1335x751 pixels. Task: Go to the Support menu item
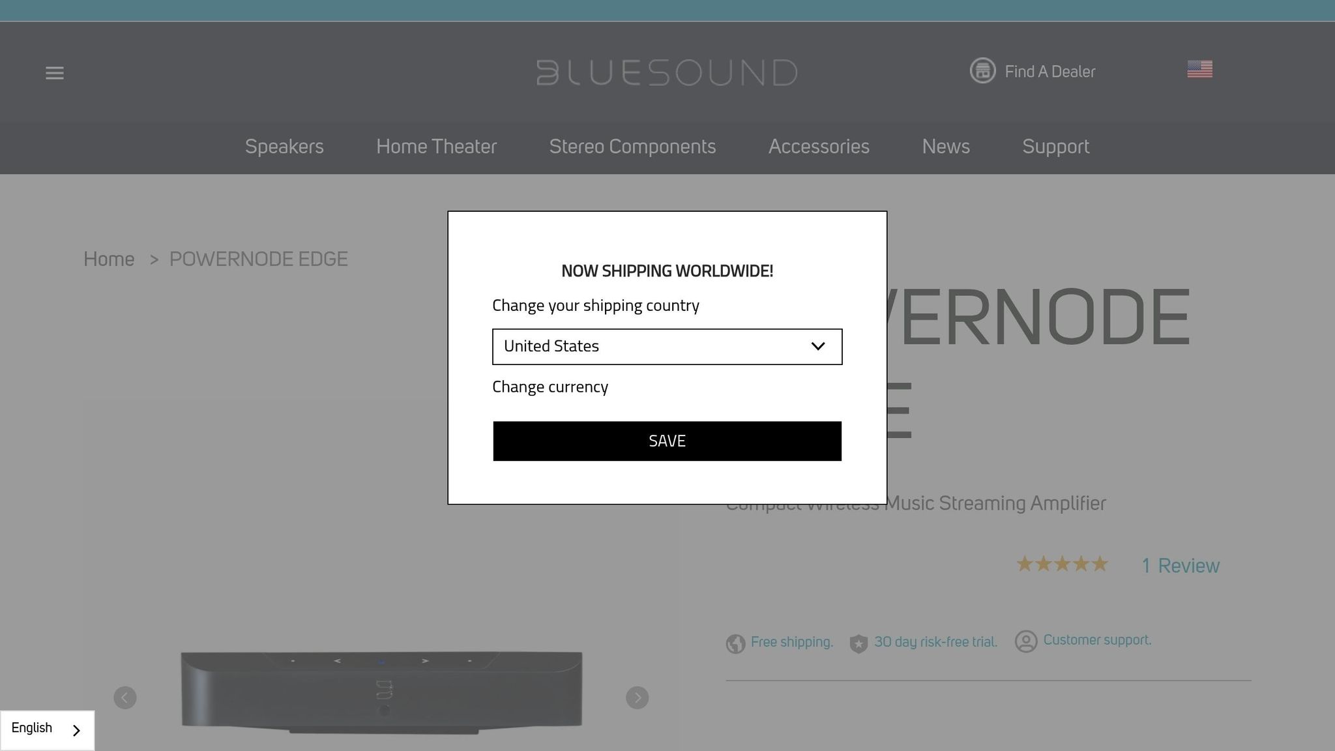(1055, 147)
